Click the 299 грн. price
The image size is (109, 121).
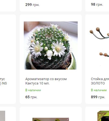point(32,5)
